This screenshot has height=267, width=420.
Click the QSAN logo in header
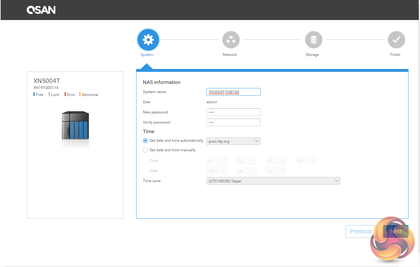point(41,10)
